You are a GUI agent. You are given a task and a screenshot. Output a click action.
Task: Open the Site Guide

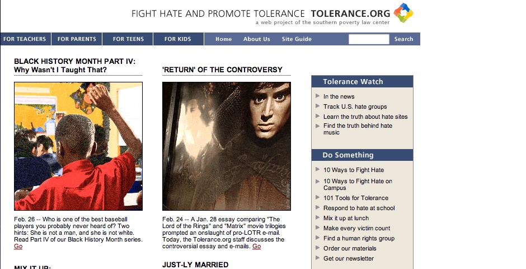tap(297, 39)
